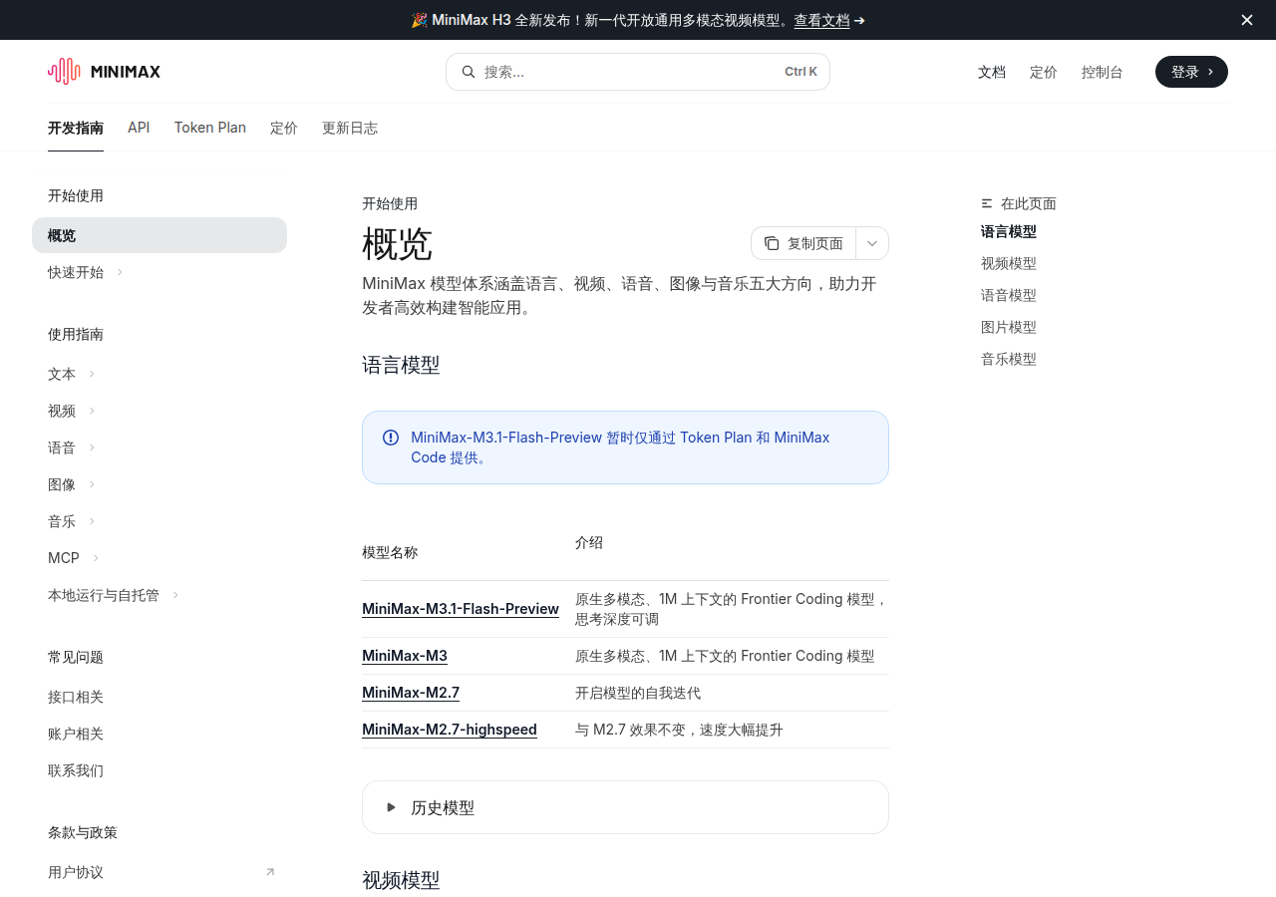Open the MiniMax-M2.7-highspeed model link
Image resolution: width=1276 pixels, height=897 pixels.
click(x=450, y=730)
